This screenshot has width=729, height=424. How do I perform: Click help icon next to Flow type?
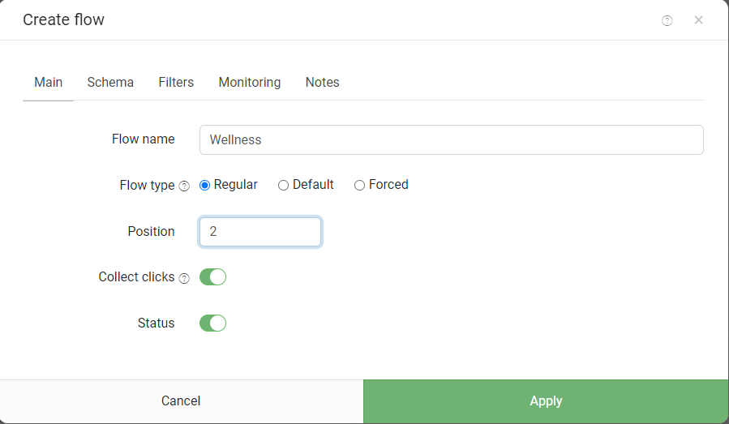(184, 186)
